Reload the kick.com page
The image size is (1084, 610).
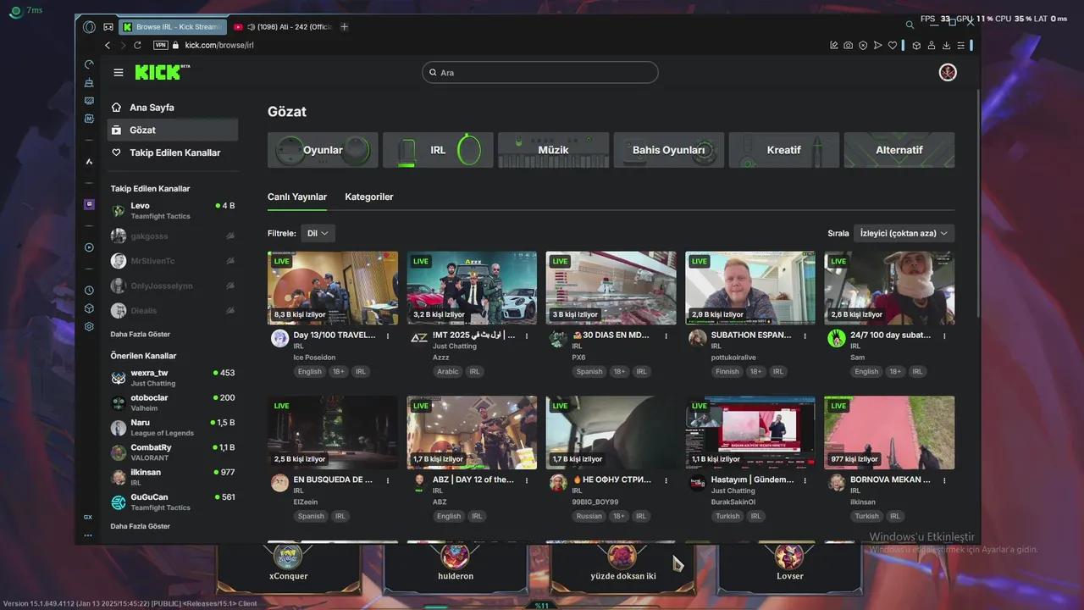click(x=137, y=45)
